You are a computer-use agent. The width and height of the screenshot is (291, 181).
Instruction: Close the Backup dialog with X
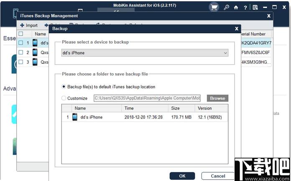pos(237,29)
